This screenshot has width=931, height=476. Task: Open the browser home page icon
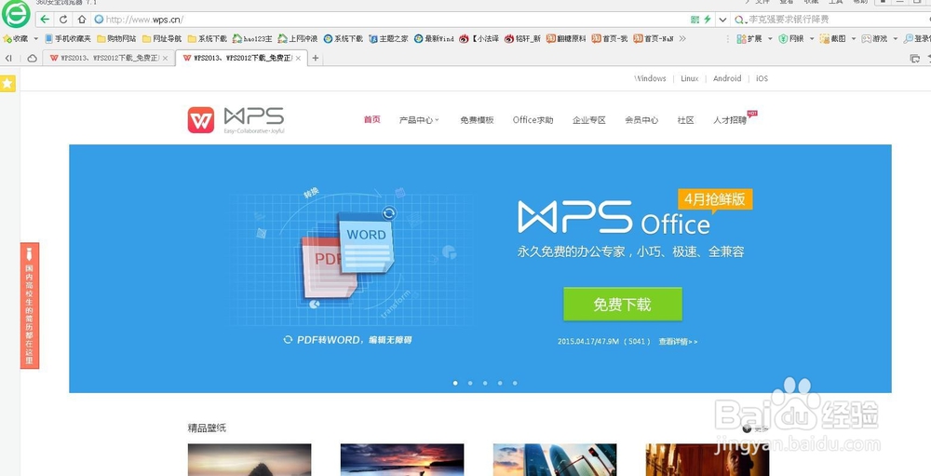click(82, 20)
